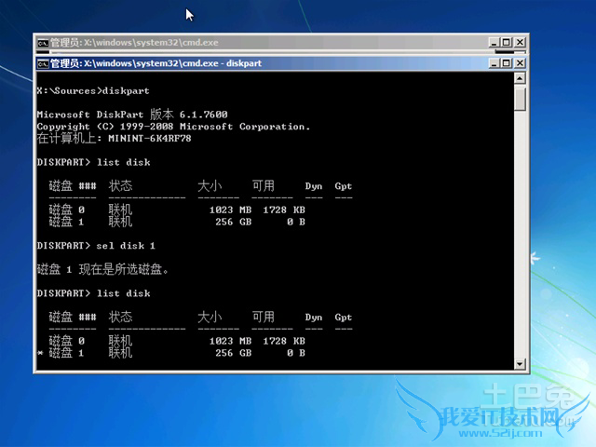Image resolution: width=596 pixels, height=447 pixels.
Task: Click the cmd icon in the background cmd.exe window
Action: point(43,43)
